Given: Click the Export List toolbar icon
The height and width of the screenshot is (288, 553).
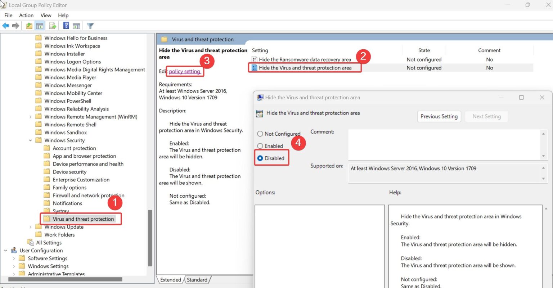Looking at the screenshot, I should 53,26.
